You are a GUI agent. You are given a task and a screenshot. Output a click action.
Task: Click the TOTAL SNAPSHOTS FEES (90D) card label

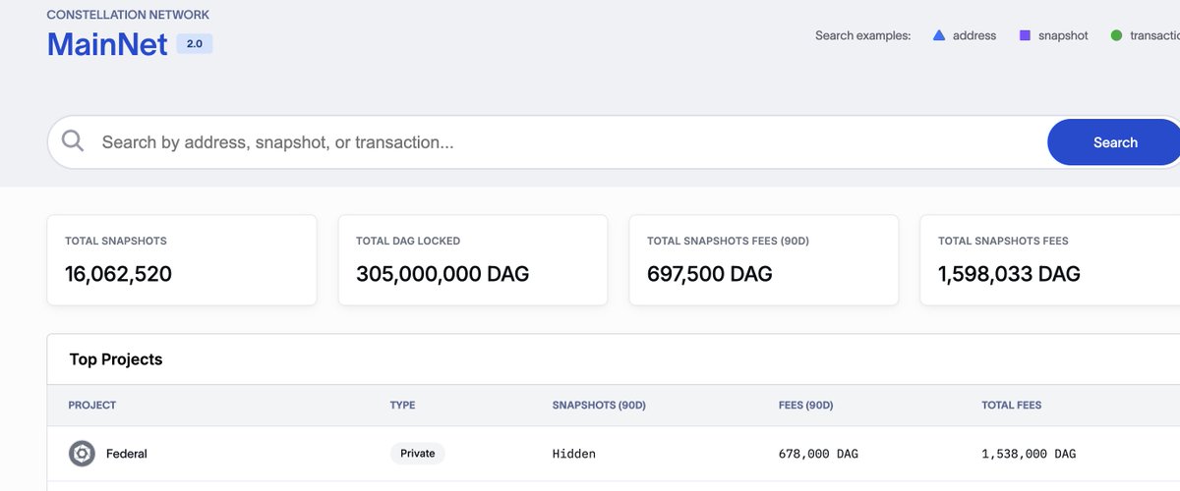click(728, 241)
